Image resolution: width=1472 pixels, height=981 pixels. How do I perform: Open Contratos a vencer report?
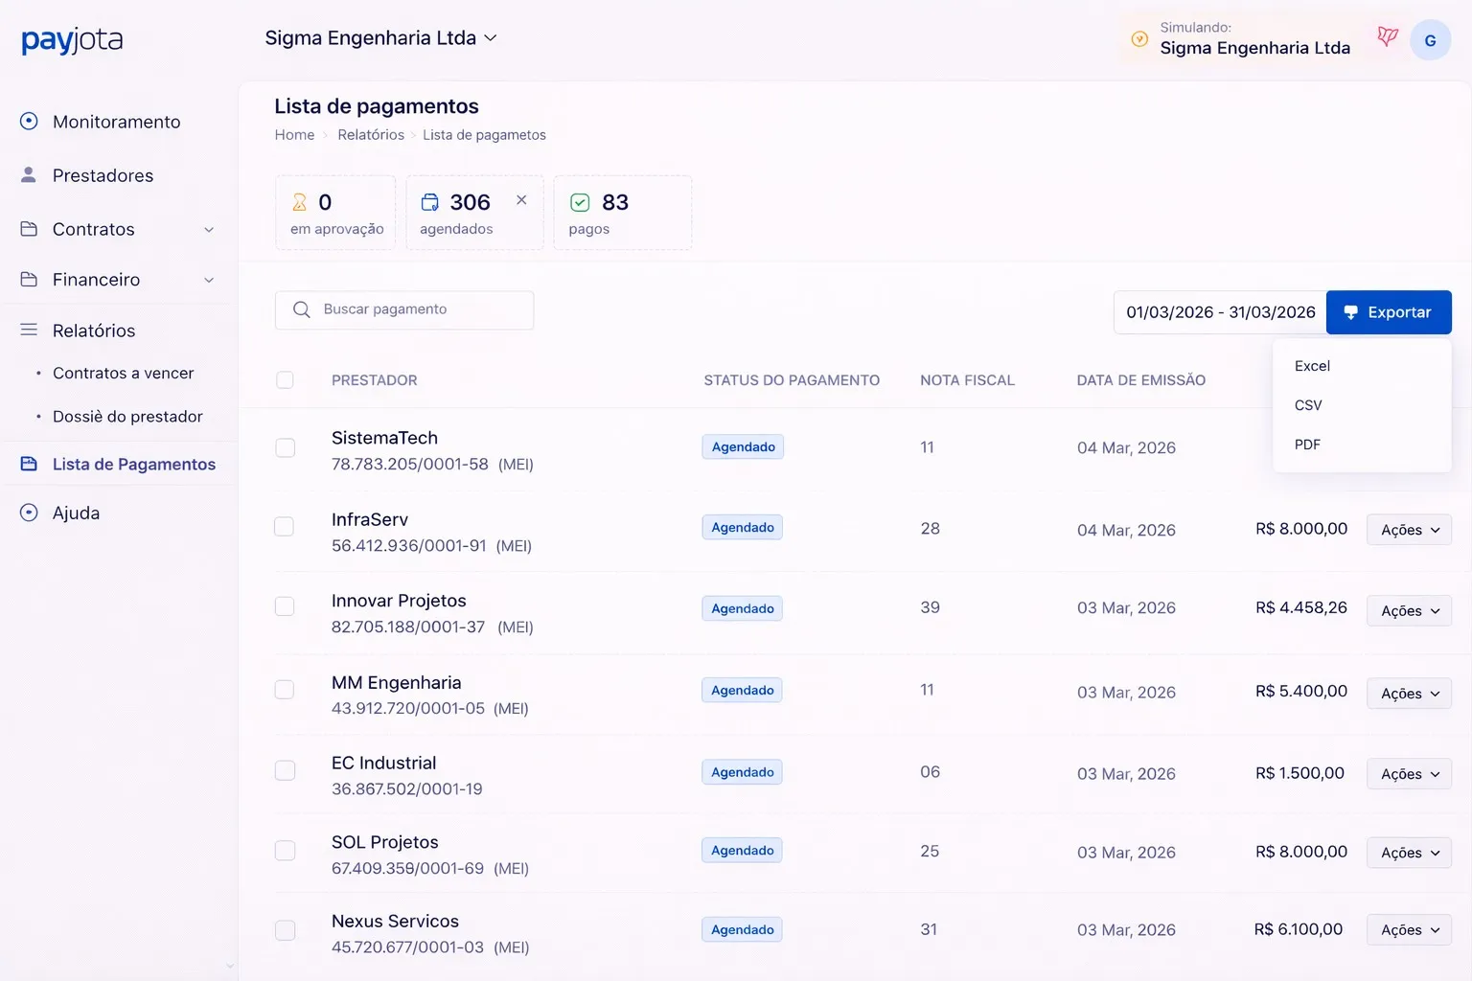[123, 373]
